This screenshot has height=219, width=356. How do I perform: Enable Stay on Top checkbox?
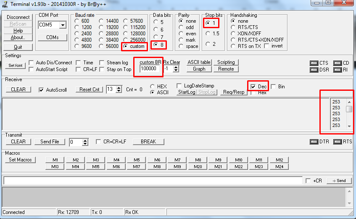(102, 69)
